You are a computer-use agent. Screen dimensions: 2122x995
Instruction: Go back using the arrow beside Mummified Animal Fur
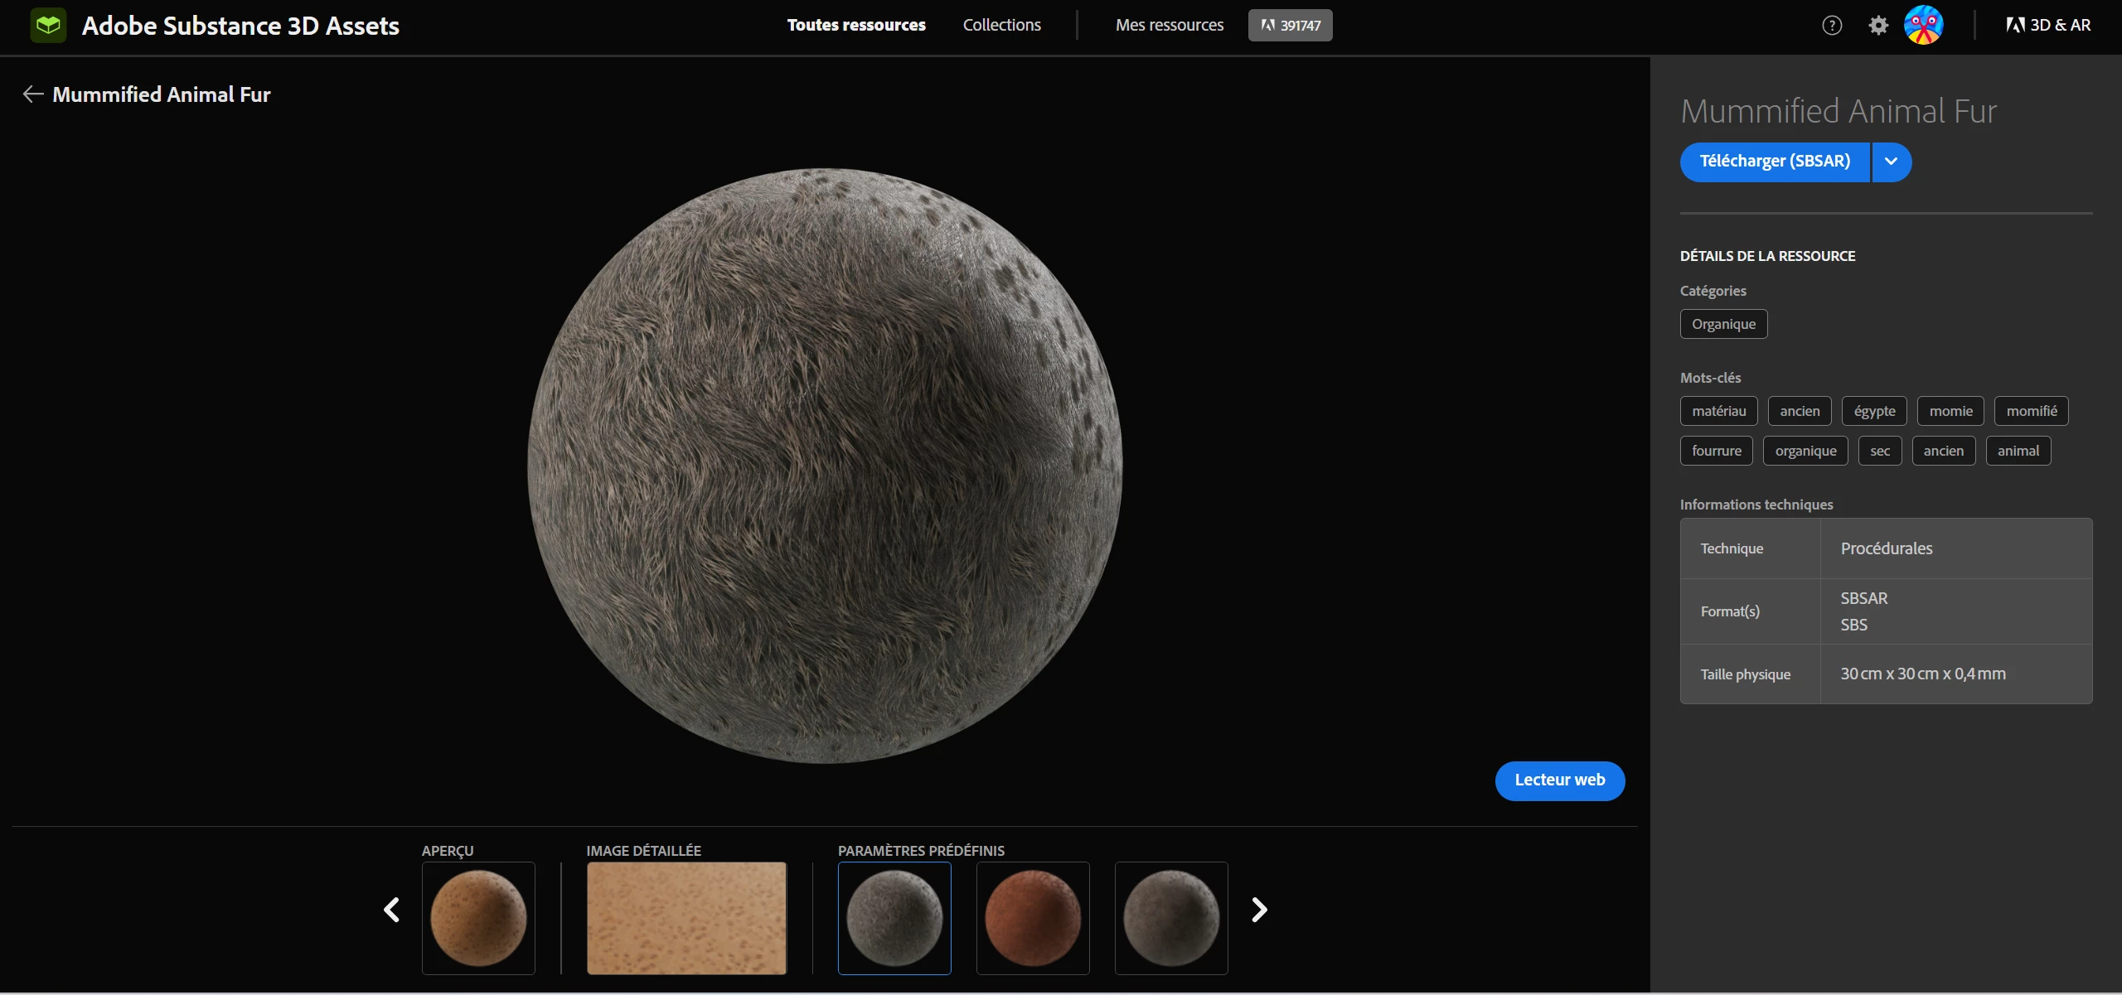(33, 94)
